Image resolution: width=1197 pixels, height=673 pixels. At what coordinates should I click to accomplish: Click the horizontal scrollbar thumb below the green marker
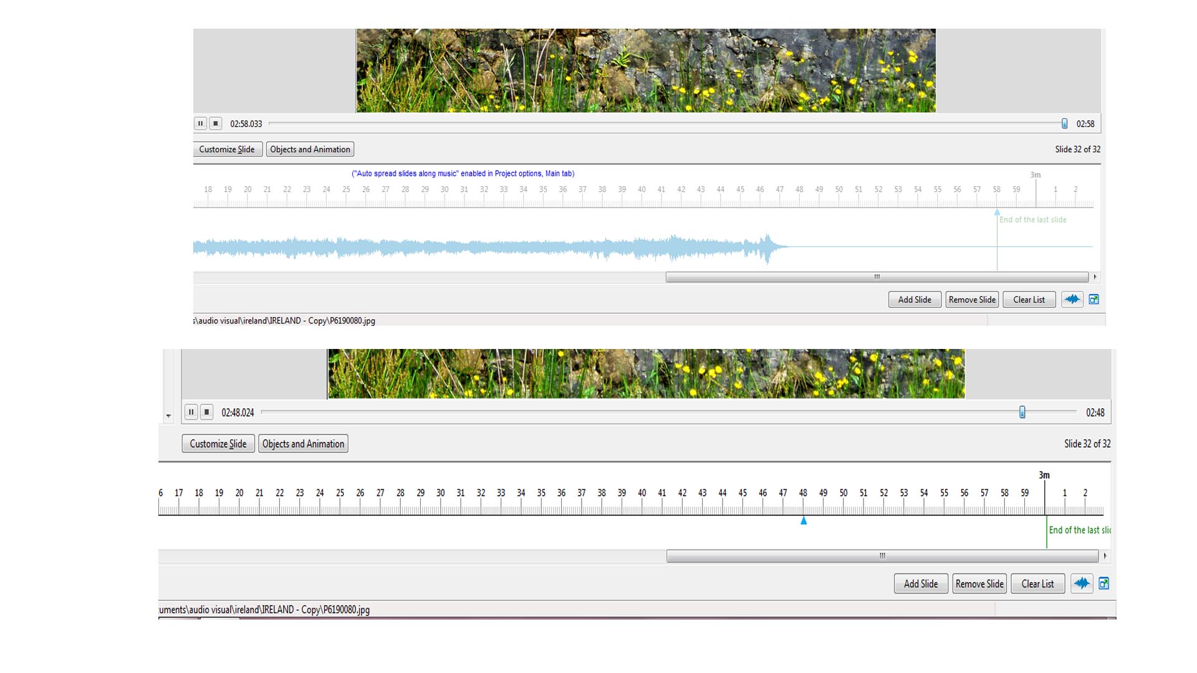[x=882, y=556]
